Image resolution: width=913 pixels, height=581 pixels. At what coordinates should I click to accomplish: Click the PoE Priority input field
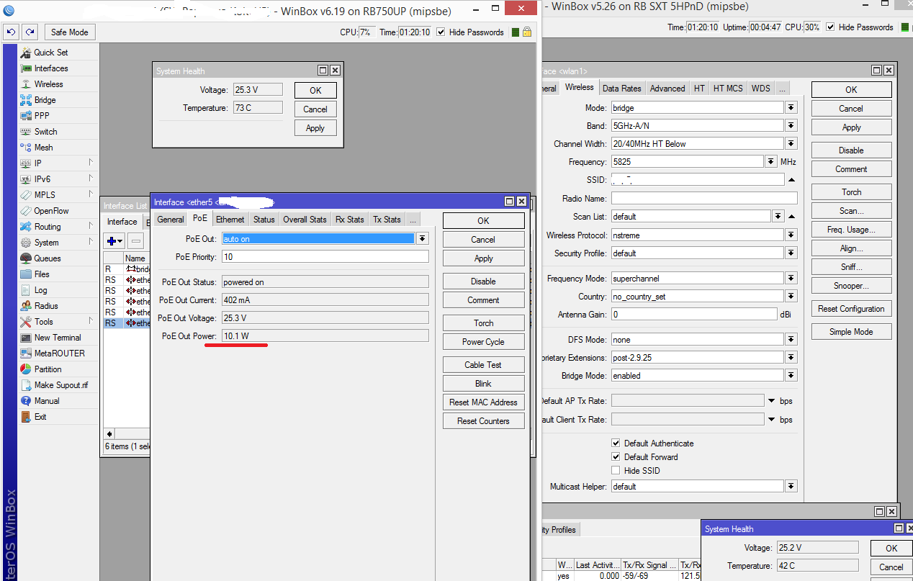[325, 257]
